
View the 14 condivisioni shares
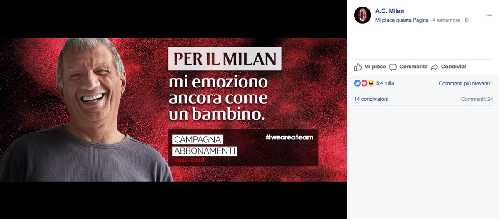371,99
